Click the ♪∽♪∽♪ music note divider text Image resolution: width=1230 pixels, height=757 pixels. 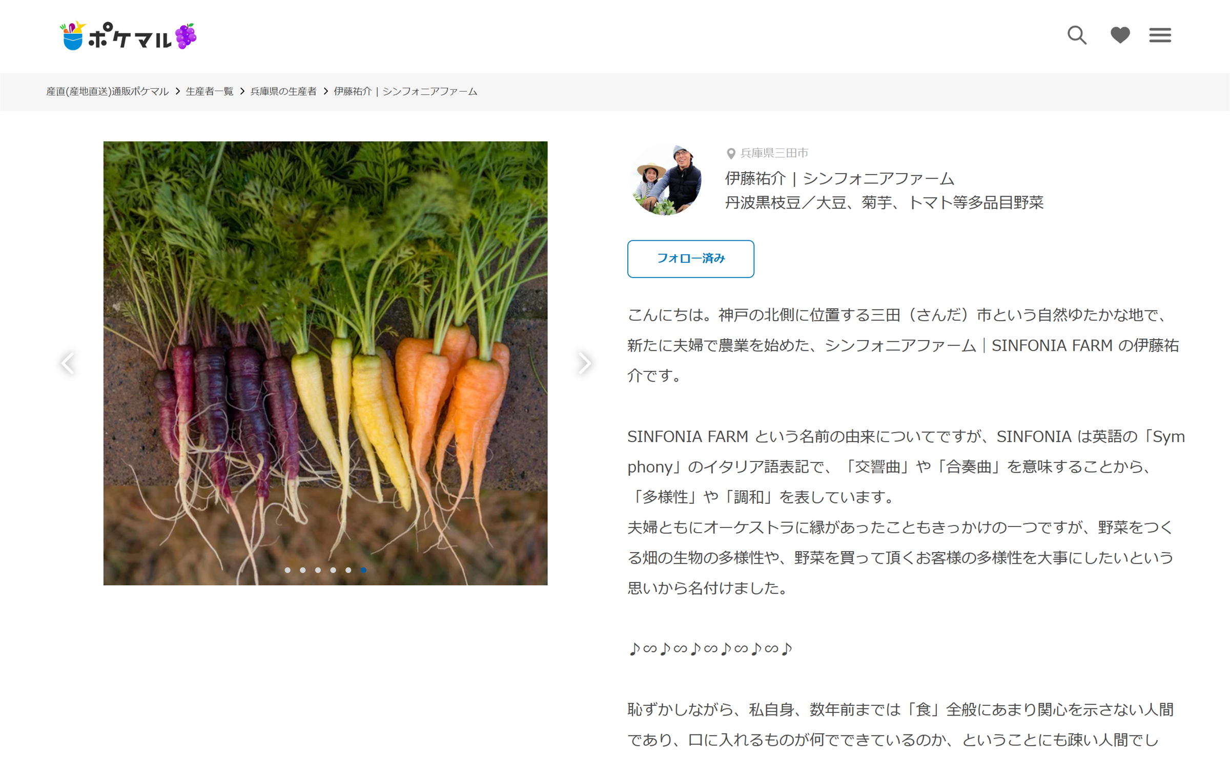click(710, 649)
